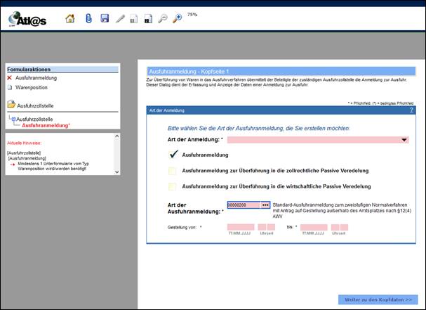The width and height of the screenshot is (426, 310).
Task: Open help via question mark icon
Action: click(x=411, y=110)
